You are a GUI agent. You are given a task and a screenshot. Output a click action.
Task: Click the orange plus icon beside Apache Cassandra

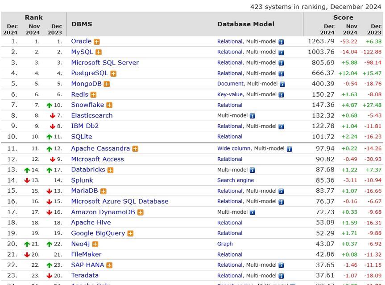[135, 149]
